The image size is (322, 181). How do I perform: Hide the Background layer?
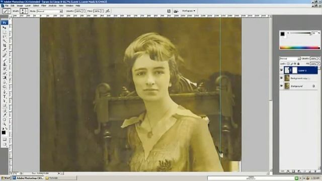282,86
